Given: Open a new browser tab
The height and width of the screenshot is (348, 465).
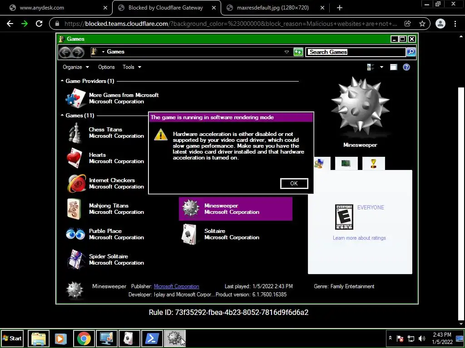Looking at the screenshot, I should pyautogui.click(x=340, y=8).
